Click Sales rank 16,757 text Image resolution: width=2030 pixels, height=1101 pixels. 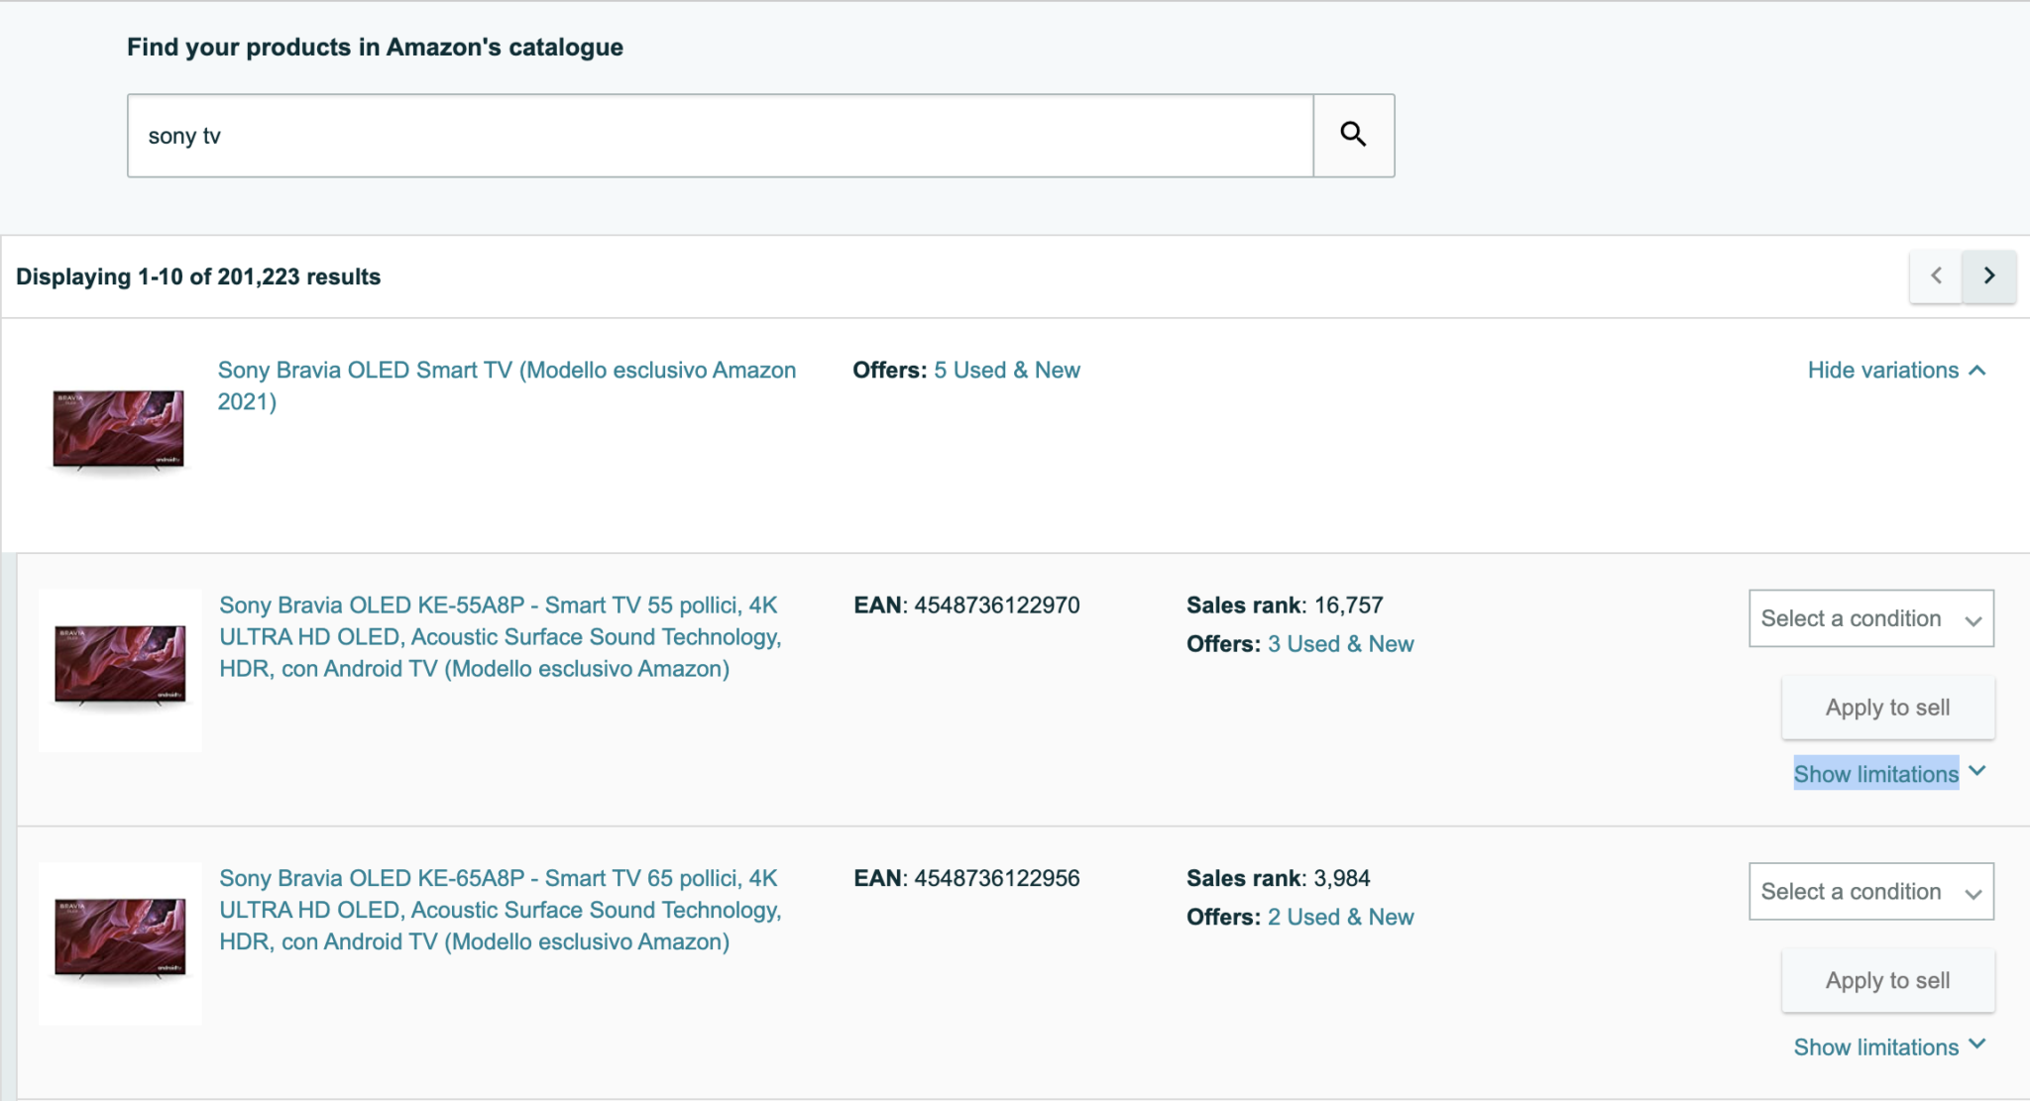click(x=1285, y=606)
